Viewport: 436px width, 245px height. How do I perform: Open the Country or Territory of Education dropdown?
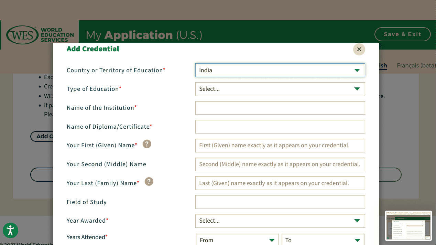pos(280,70)
